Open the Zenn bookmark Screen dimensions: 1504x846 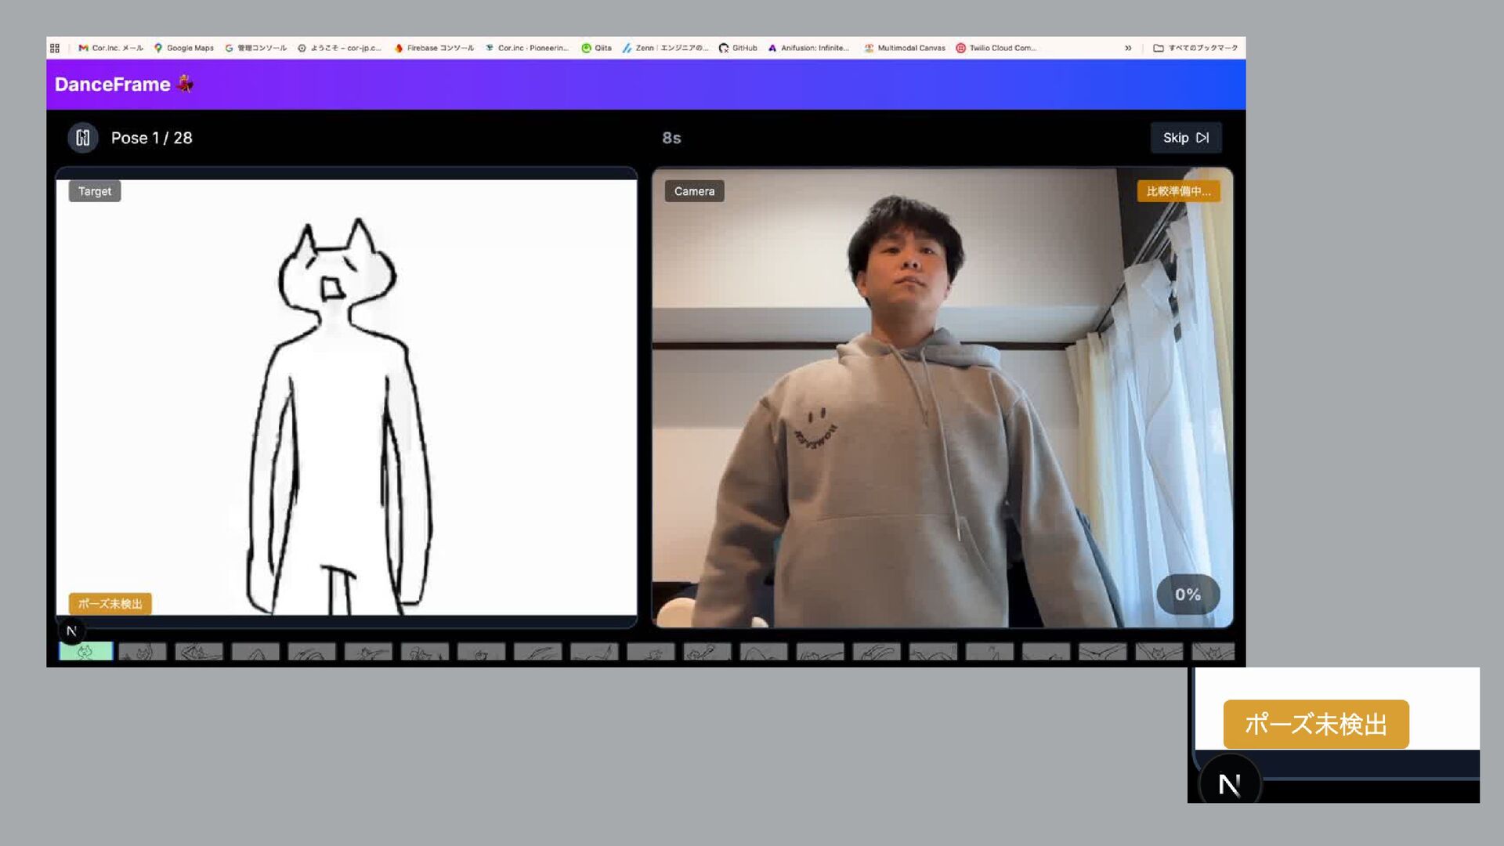[665, 48]
